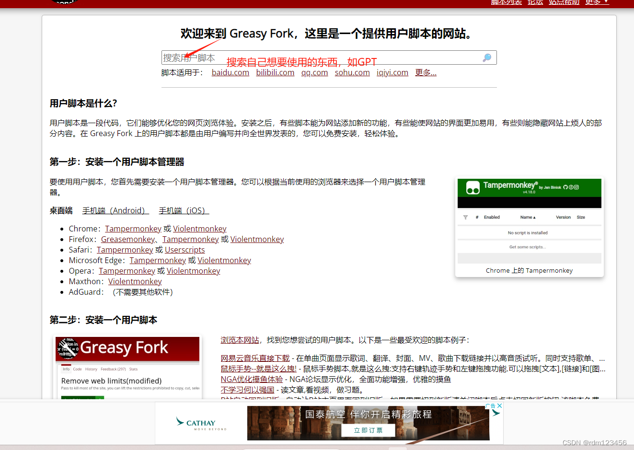The height and width of the screenshot is (450, 634).
Task: Click the 脚本适用于 label
Action: tap(182, 72)
